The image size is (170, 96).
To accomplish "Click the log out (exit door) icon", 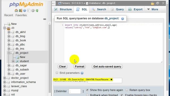I will tap(20, 11).
